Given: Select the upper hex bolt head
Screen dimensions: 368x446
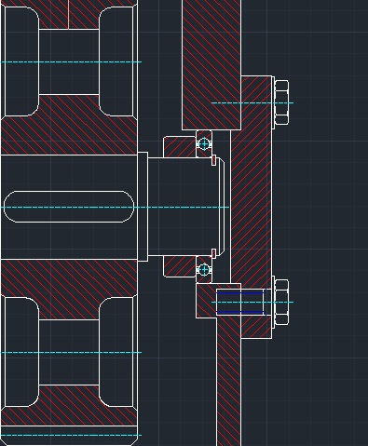Looking at the screenshot, I should pyautogui.click(x=281, y=102).
